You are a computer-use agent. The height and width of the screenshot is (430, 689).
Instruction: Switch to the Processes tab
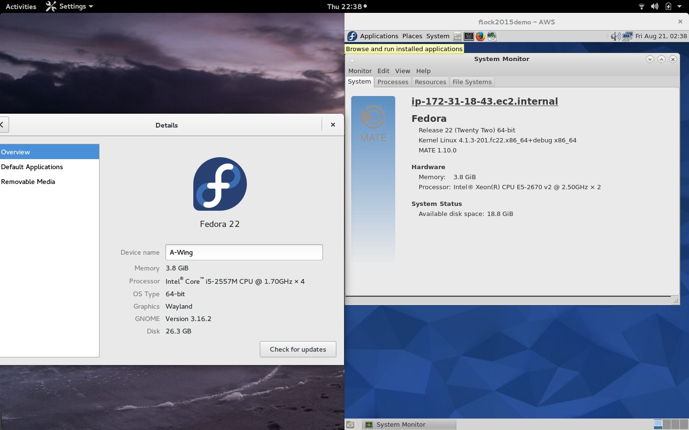click(x=393, y=82)
